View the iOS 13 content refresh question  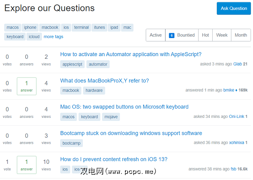coord(114,159)
